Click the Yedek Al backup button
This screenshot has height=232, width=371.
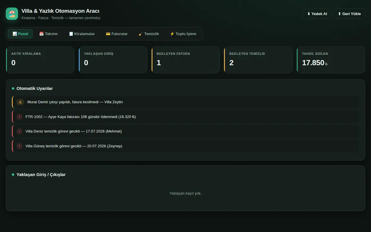(317, 14)
